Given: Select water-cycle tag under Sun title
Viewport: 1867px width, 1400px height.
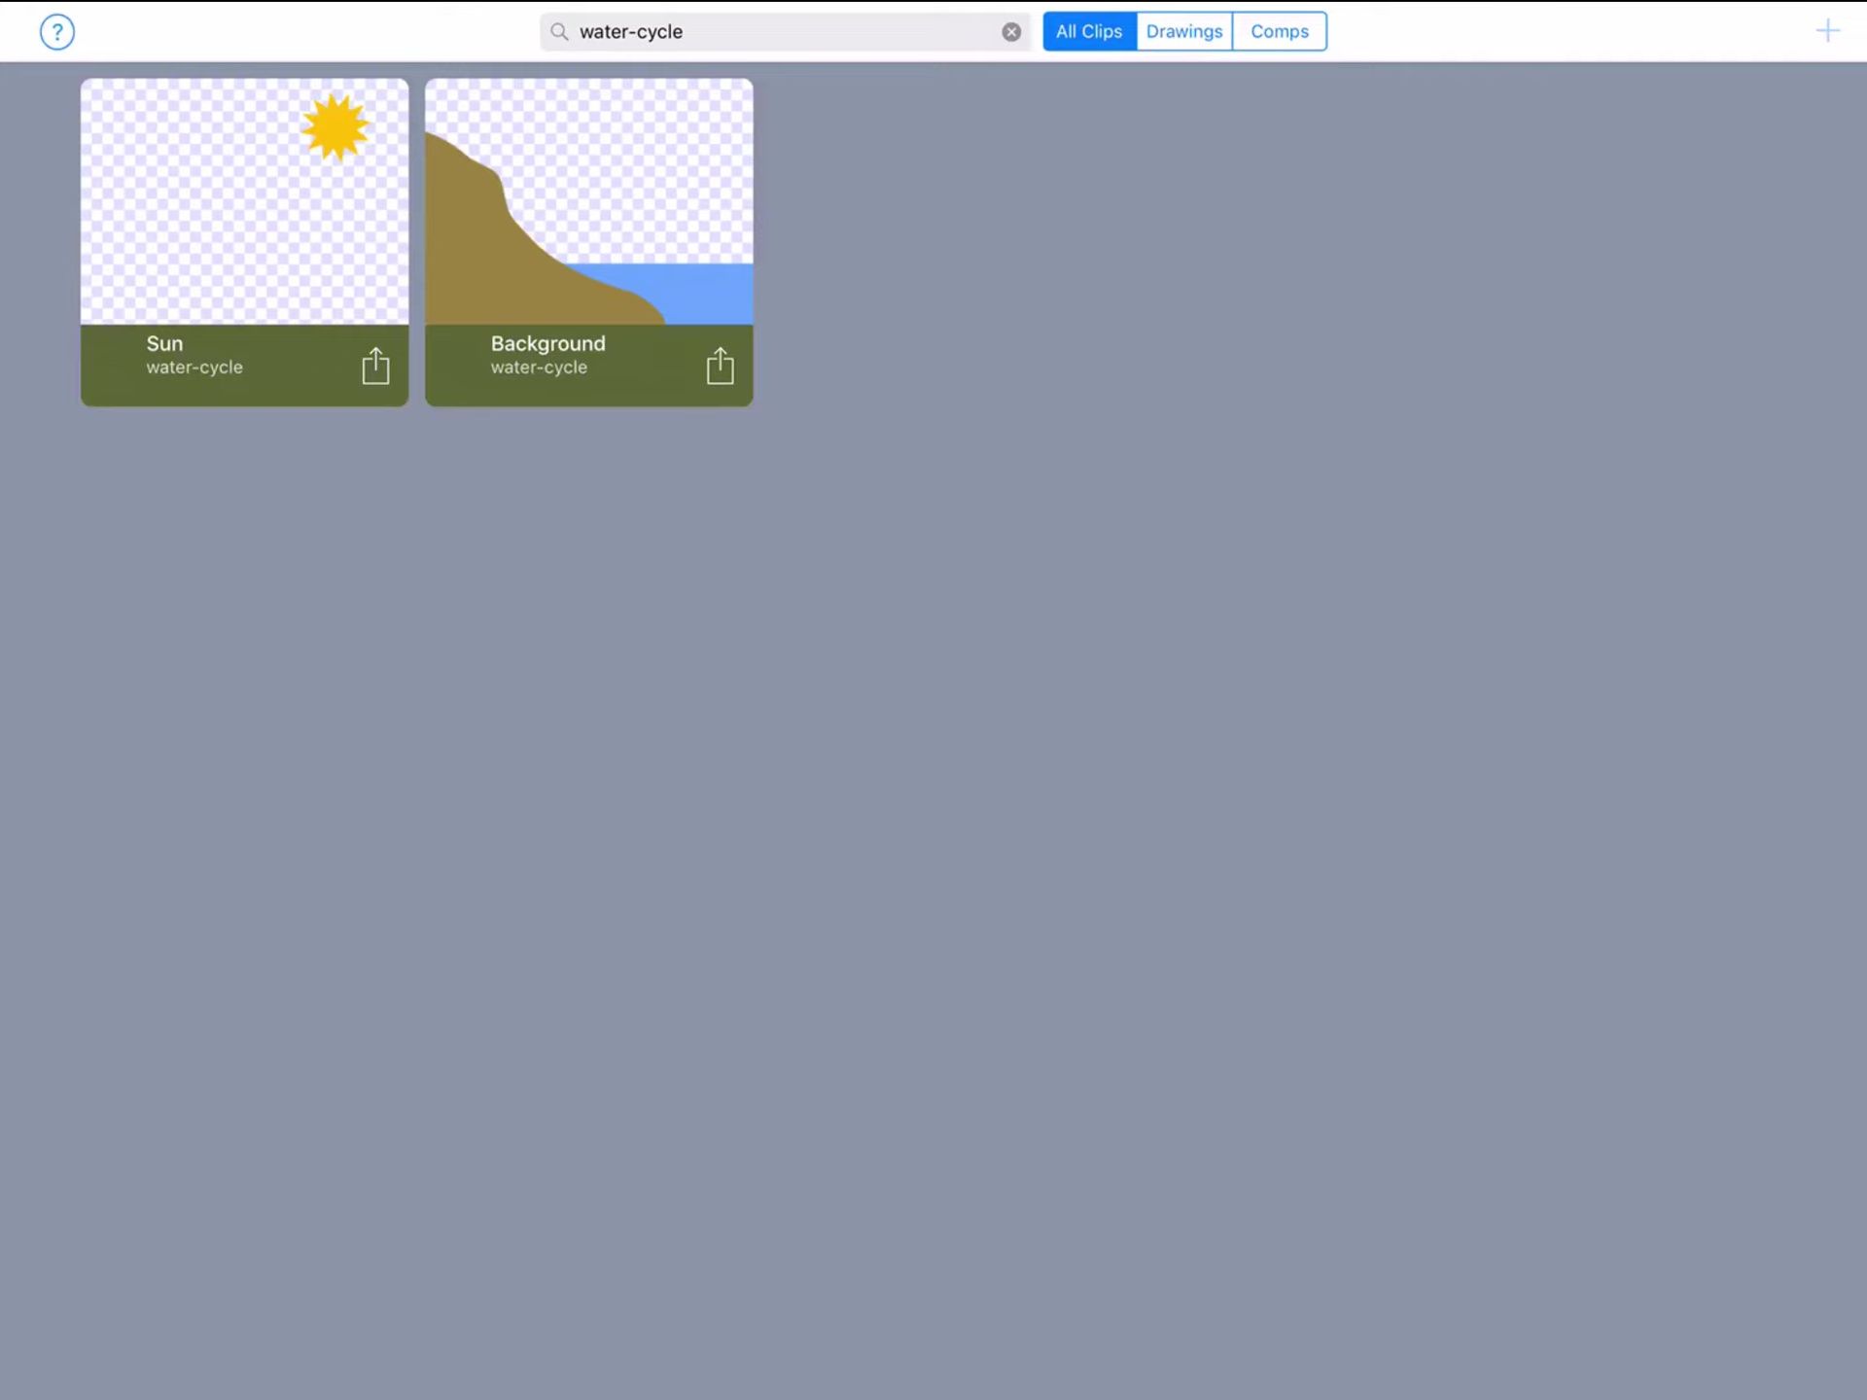Looking at the screenshot, I should click(x=194, y=367).
